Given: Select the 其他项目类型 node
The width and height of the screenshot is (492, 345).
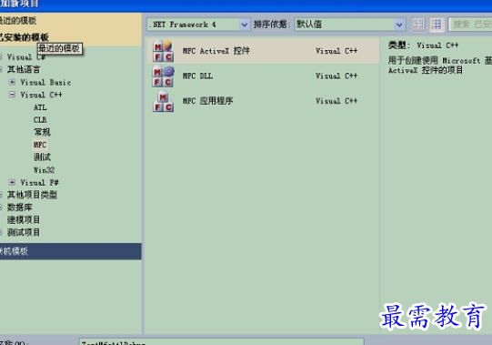Looking at the screenshot, I should pyautogui.click(x=32, y=195).
